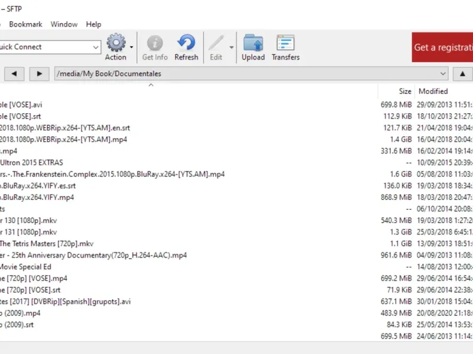The height and width of the screenshot is (354, 473).
Task: Click the 06/10/2014 modified date
Action: 445,209
